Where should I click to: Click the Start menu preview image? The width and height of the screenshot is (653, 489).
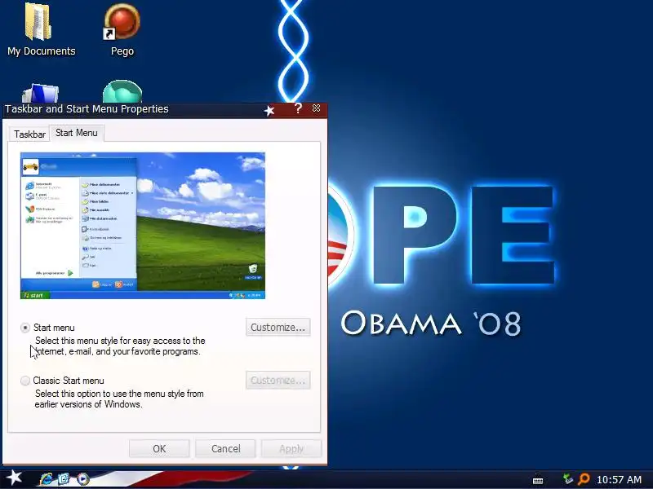[142, 226]
